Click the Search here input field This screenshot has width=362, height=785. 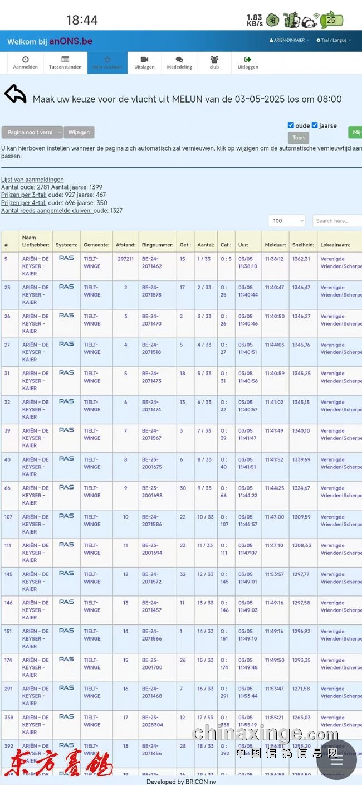pyautogui.click(x=337, y=221)
